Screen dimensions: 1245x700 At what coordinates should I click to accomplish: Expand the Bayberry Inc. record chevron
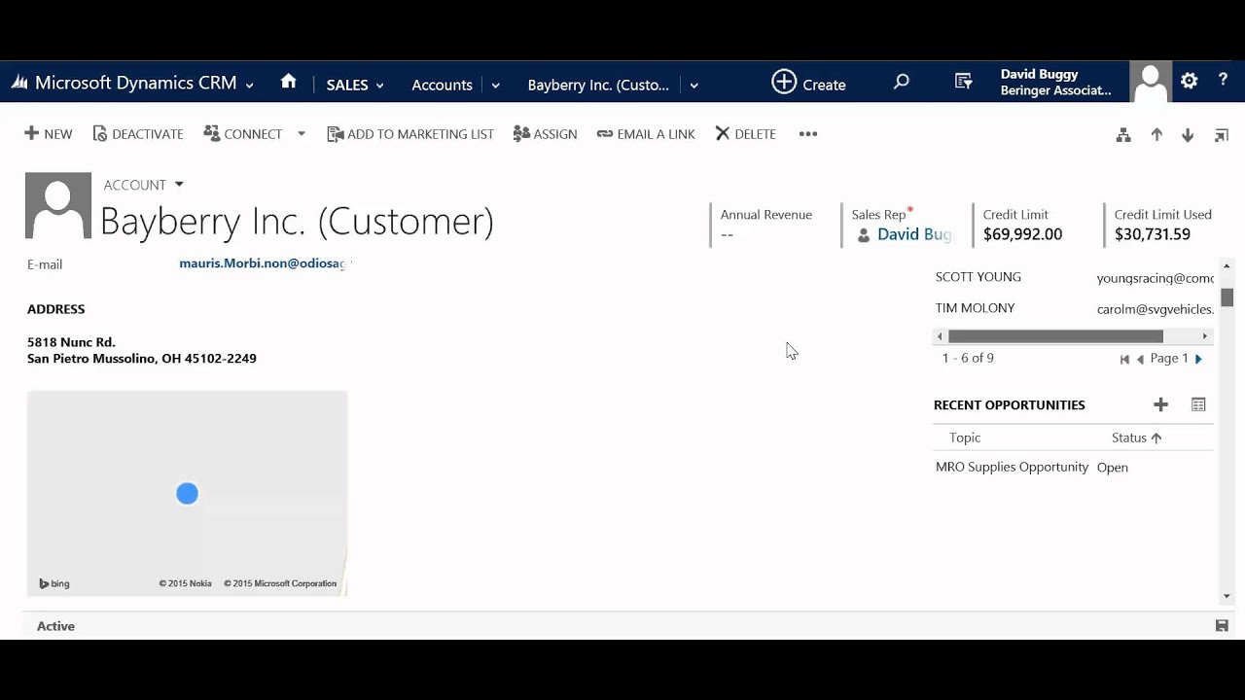pos(694,85)
